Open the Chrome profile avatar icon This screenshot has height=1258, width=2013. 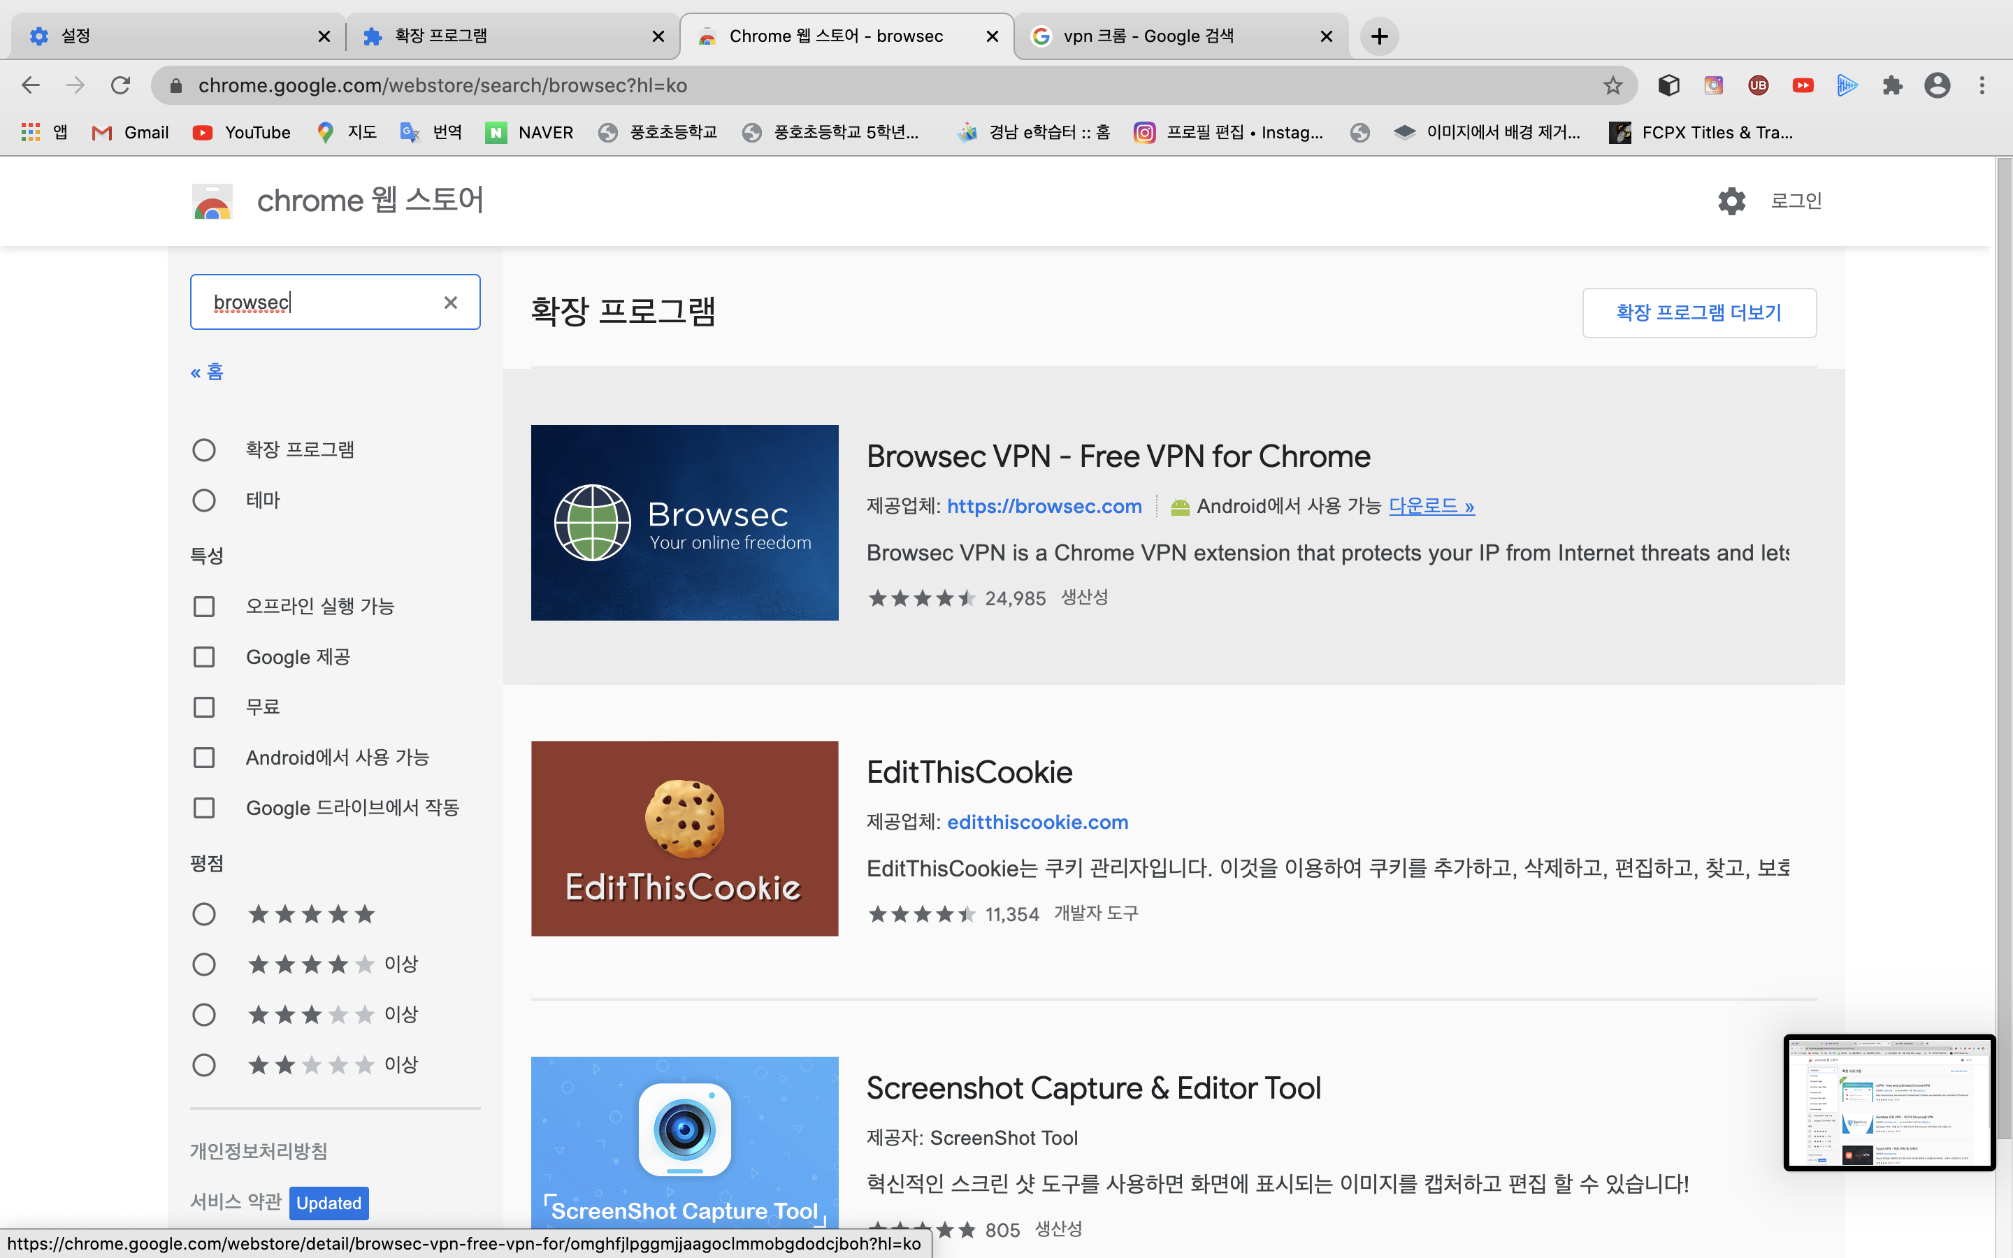click(x=1937, y=86)
